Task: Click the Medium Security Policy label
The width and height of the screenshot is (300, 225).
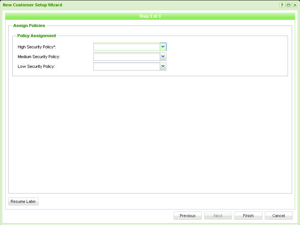Action: (x=39, y=57)
